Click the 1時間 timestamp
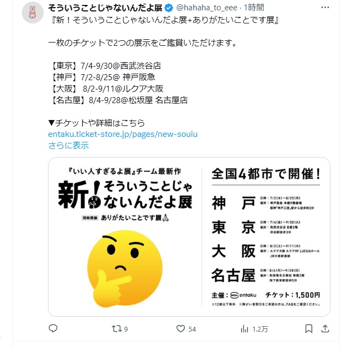This screenshot has height=348, width=349. pyautogui.click(x=254, y=8)
